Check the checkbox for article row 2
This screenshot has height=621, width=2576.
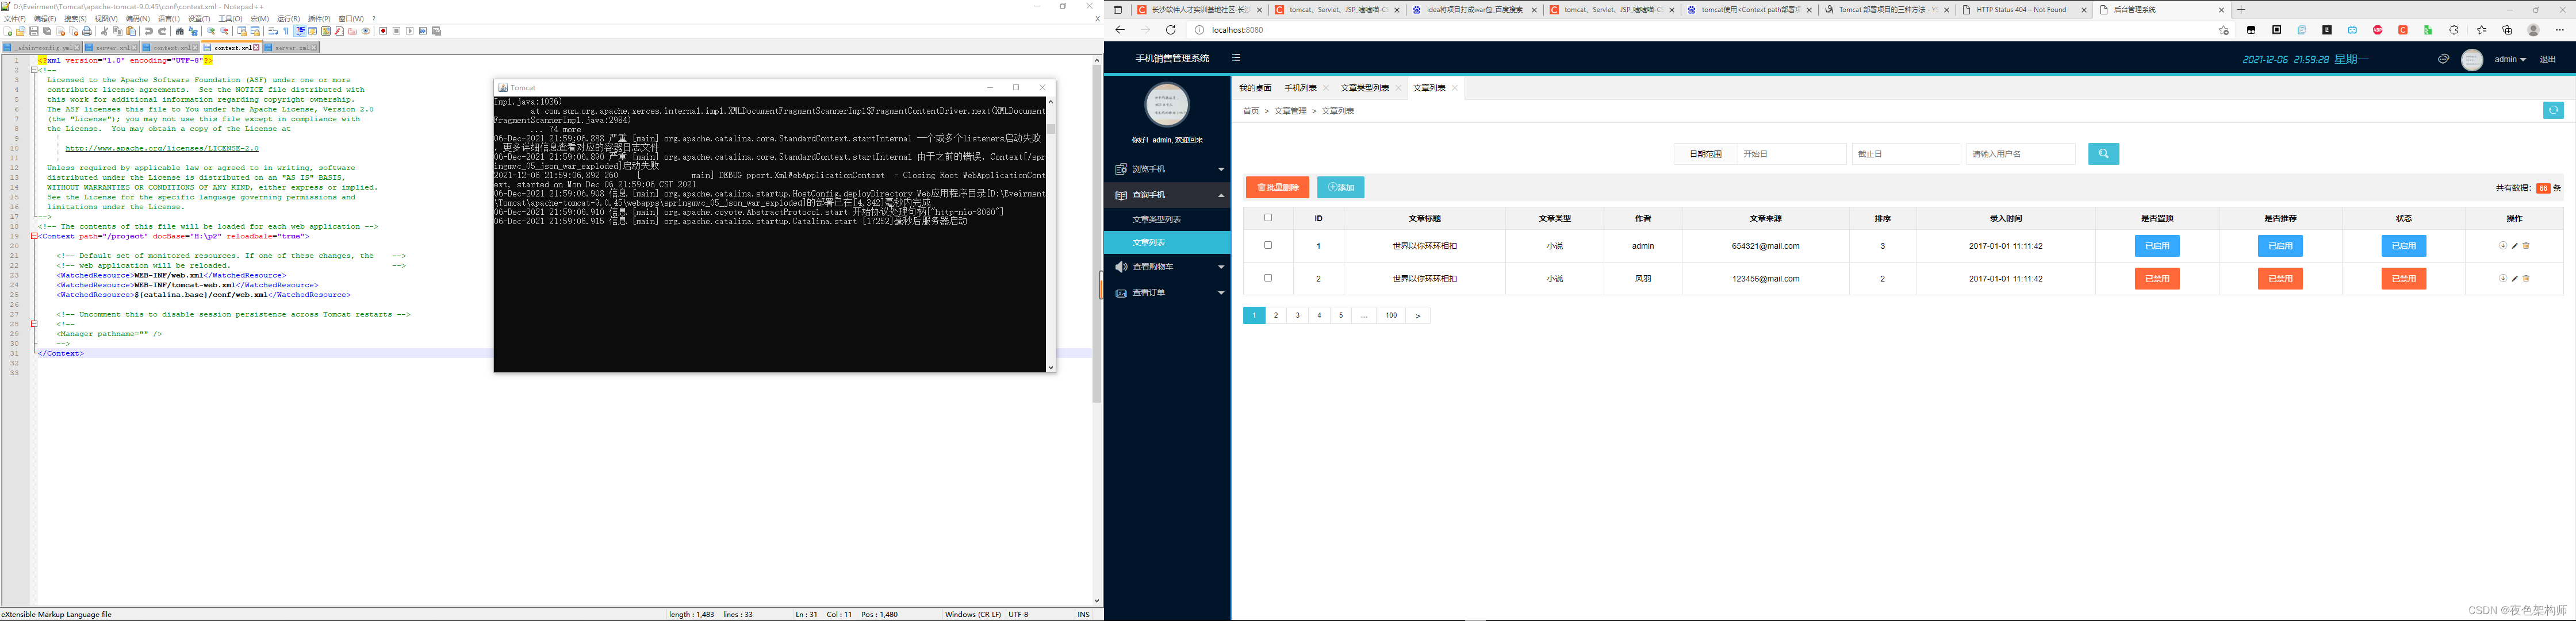1268,279
